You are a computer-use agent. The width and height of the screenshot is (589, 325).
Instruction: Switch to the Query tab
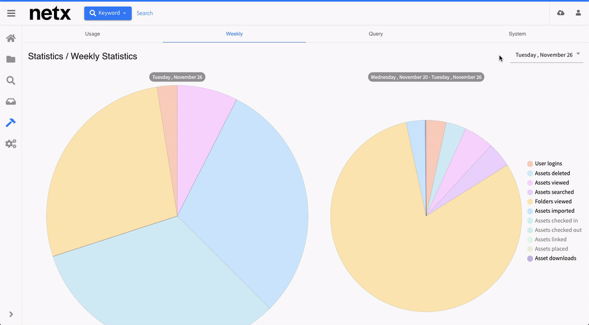[376, 34]
